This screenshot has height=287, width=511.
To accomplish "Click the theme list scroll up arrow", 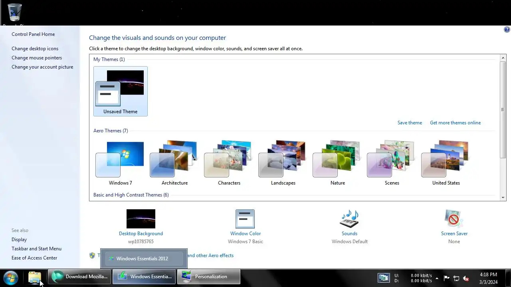I will [503, 58].
